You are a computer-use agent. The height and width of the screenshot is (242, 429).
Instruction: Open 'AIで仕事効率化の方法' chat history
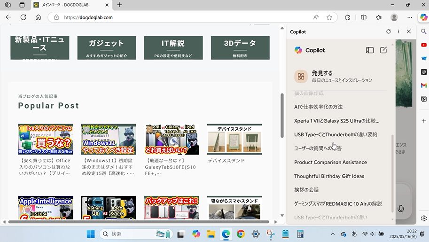click(318, 107)
